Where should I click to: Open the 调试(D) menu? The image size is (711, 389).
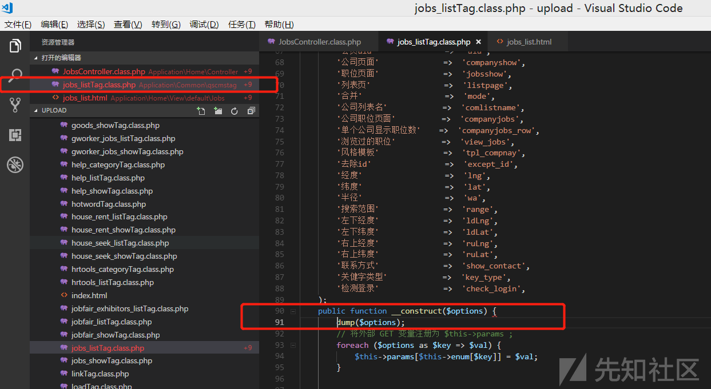point(204,25)
